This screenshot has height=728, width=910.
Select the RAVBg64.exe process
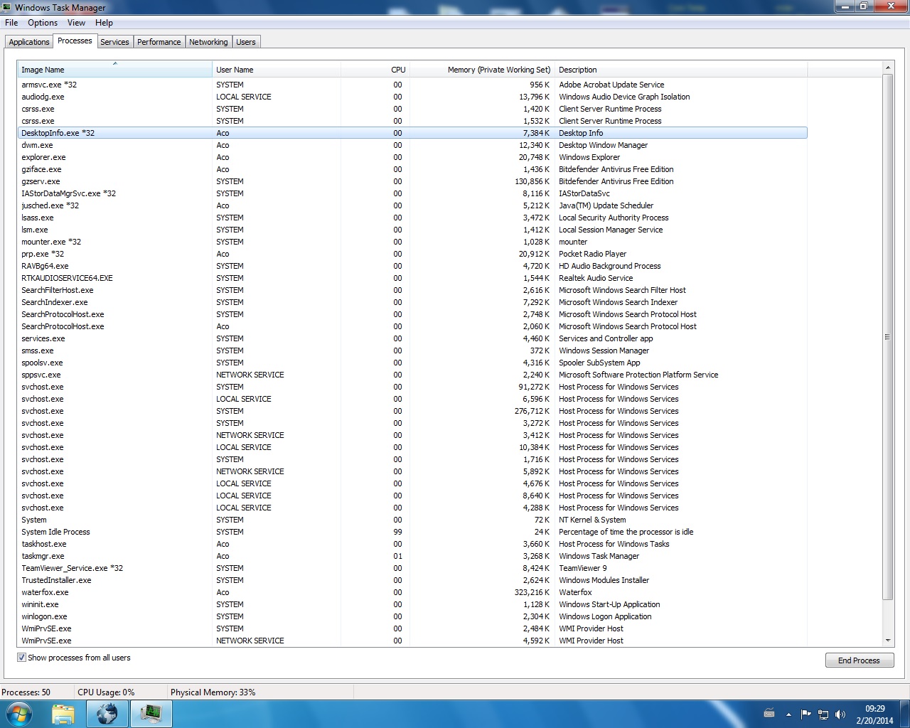(x=412, y=266)
